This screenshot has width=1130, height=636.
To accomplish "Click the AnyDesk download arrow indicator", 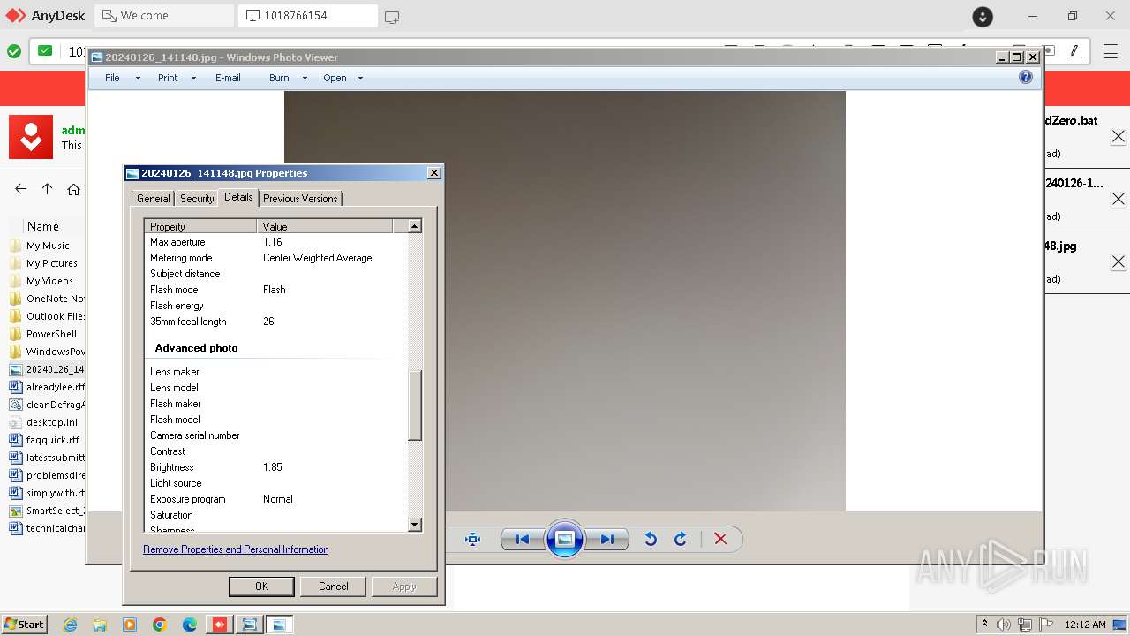I will (x=983, y=17).
